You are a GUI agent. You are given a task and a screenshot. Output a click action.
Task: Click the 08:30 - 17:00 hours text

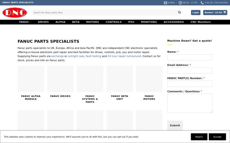click(190, 3)
